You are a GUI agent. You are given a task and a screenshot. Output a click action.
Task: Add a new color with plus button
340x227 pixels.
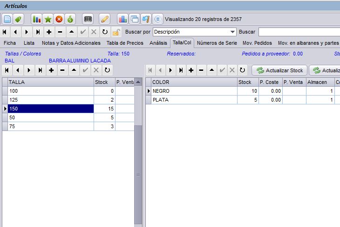click(x=191, y=70)
